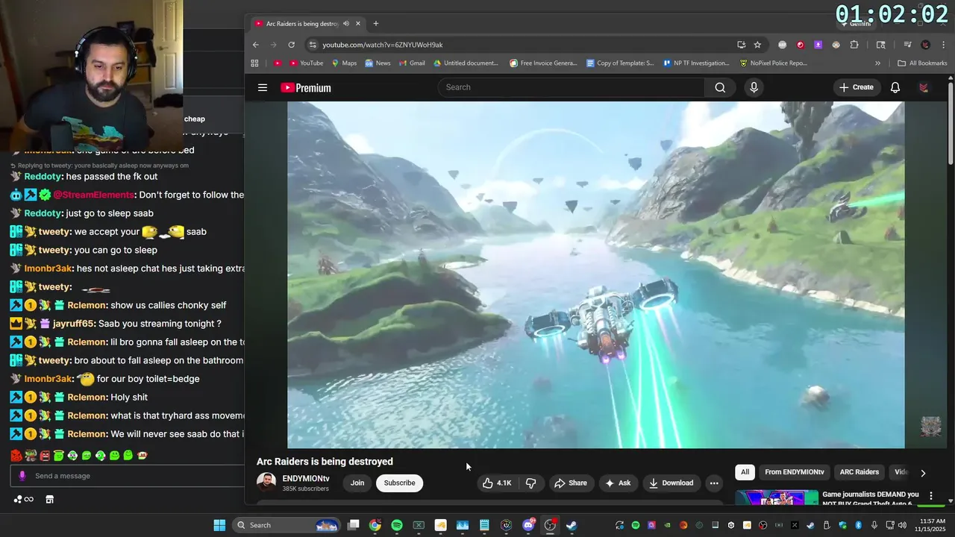Open the Windows Start menu
Image resolution: width=955 pixels, height=537 pixels.
[219, 525]
